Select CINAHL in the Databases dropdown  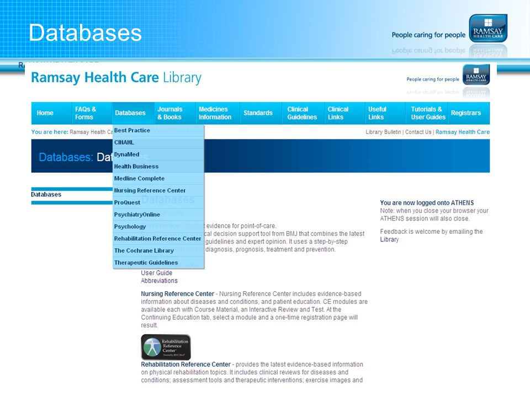158,142
